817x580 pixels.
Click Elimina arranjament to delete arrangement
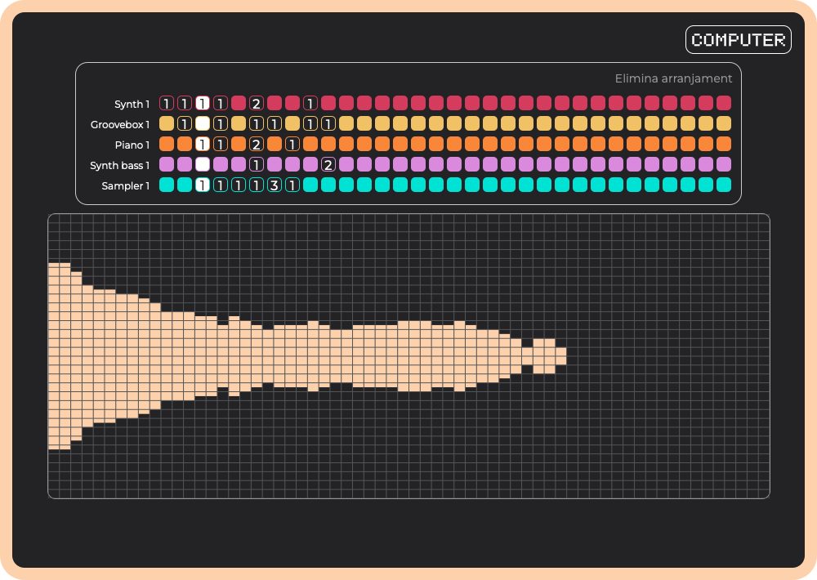click(673, 78)
